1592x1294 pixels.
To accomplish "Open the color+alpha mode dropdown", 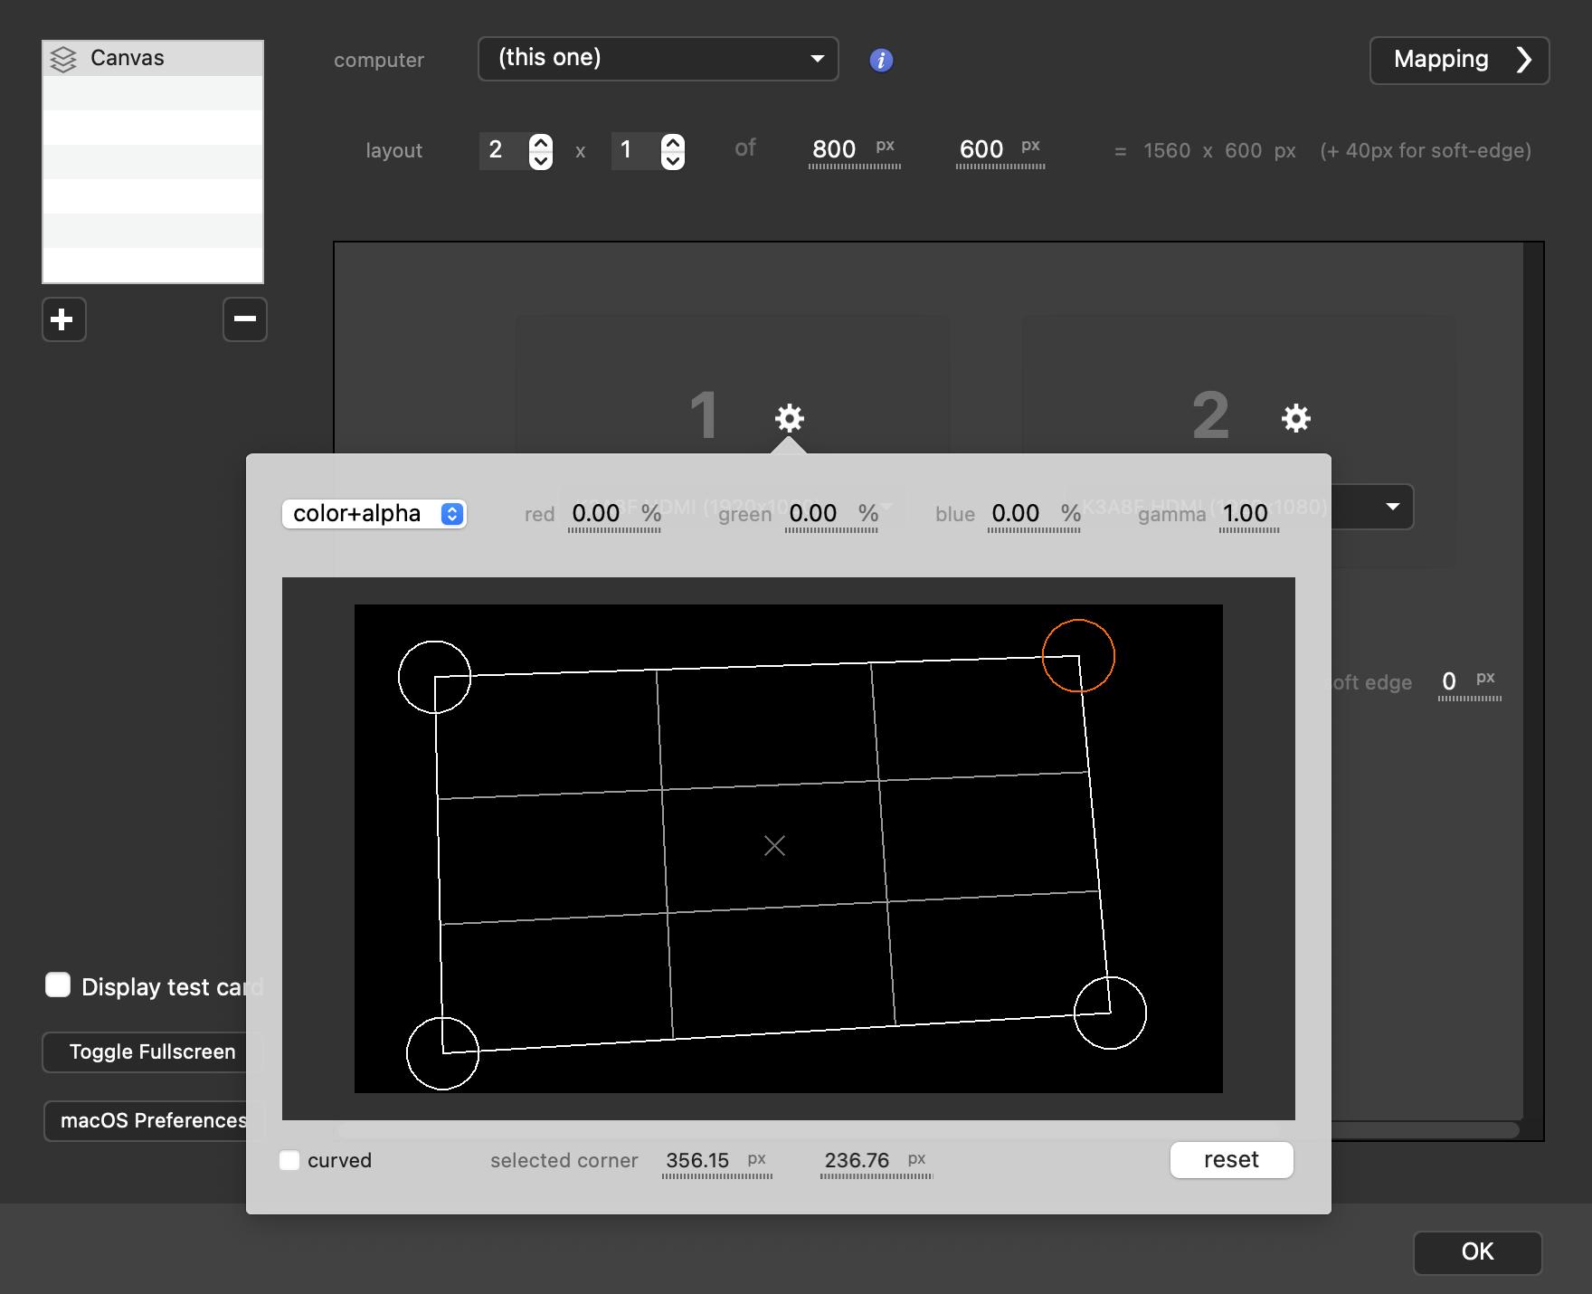I will 374,514.
